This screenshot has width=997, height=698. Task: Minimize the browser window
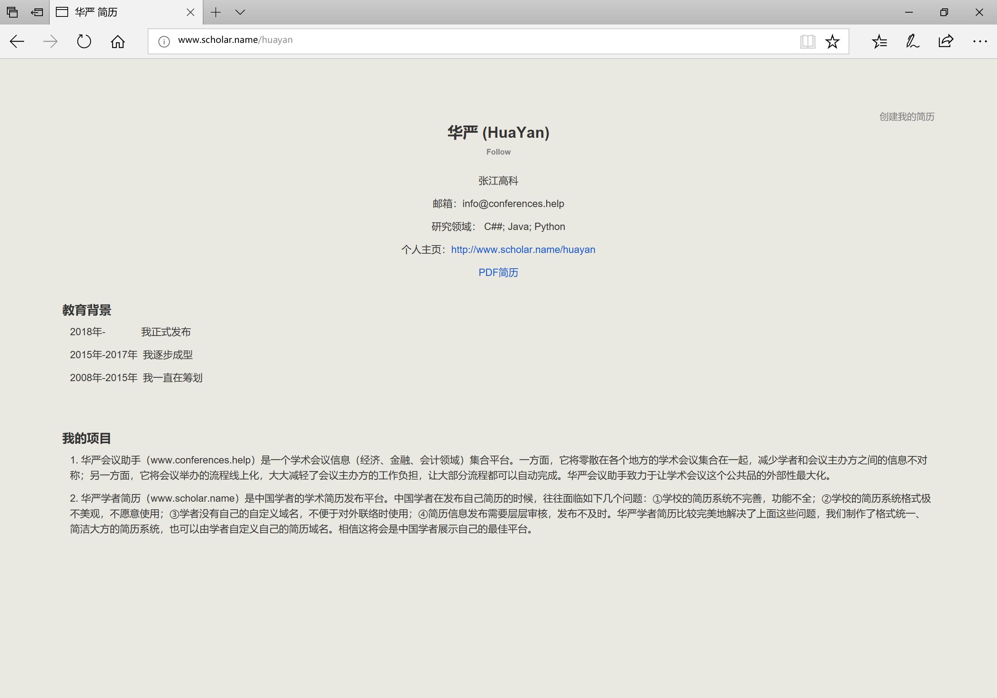(x=908, y=12)
